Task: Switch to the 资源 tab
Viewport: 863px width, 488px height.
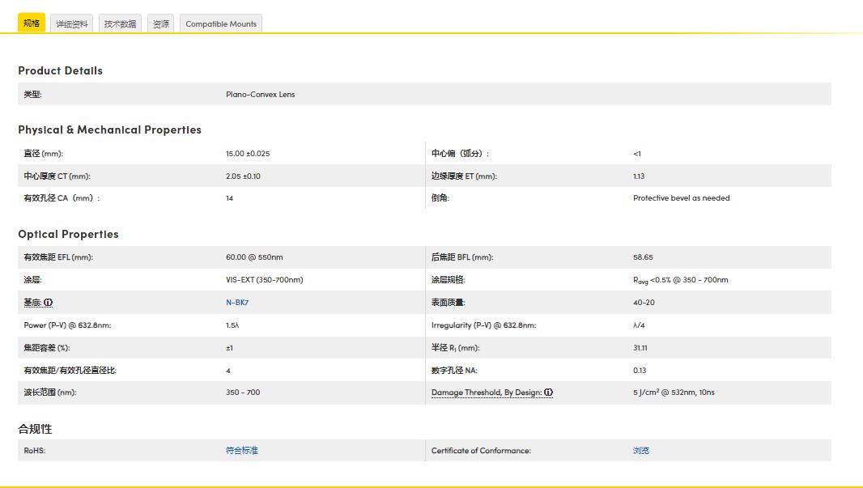Action: (x=160, y=23)
